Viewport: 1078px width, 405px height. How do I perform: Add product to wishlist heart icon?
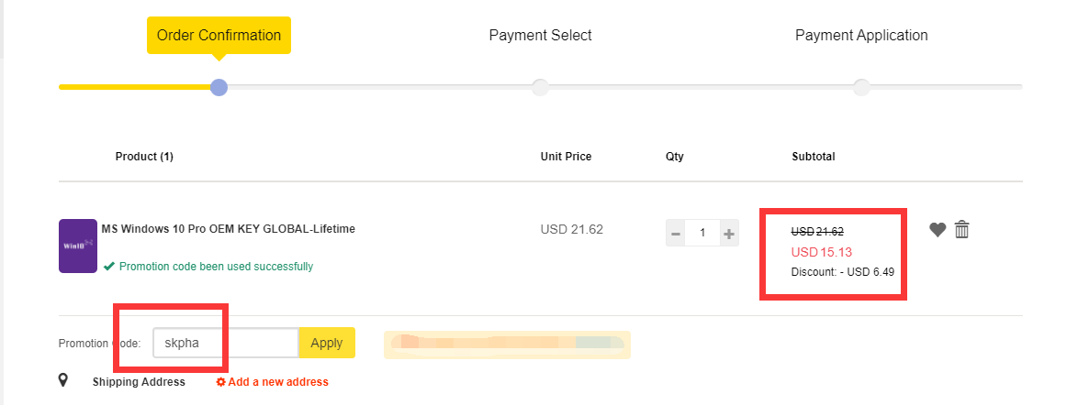click(938, 230)
